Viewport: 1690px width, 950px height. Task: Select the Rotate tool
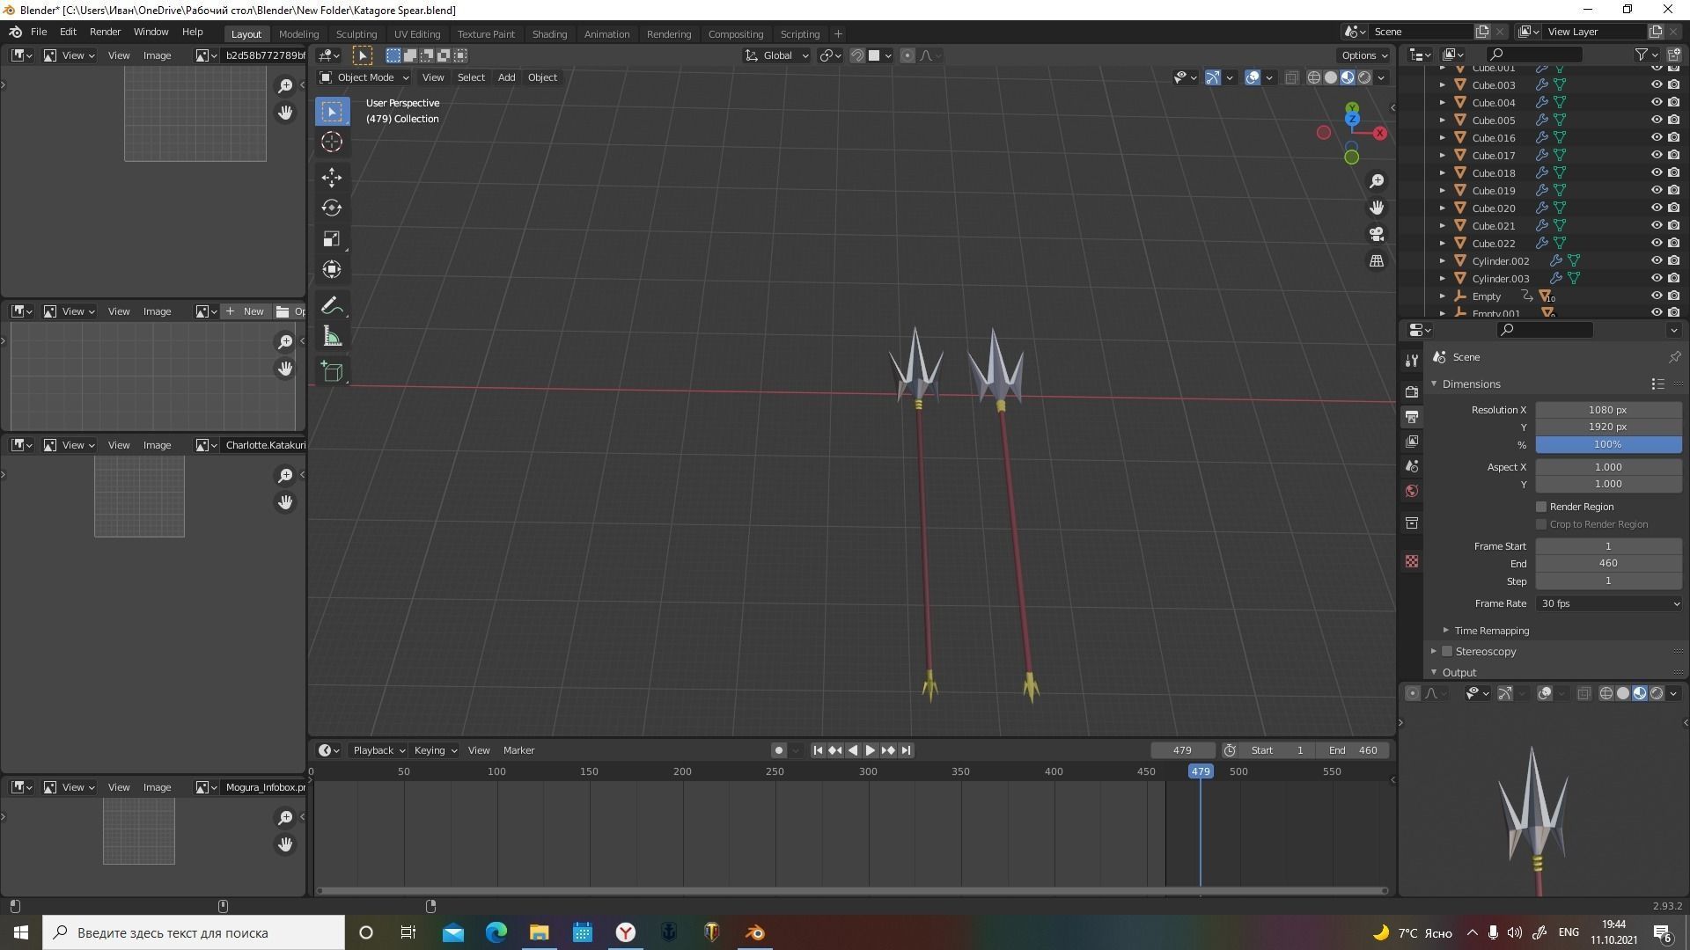(x=332, y=208)
